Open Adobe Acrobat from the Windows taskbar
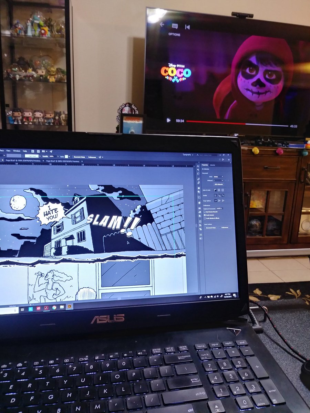Viewport: 310px width, 413px height. pos(46,308)
